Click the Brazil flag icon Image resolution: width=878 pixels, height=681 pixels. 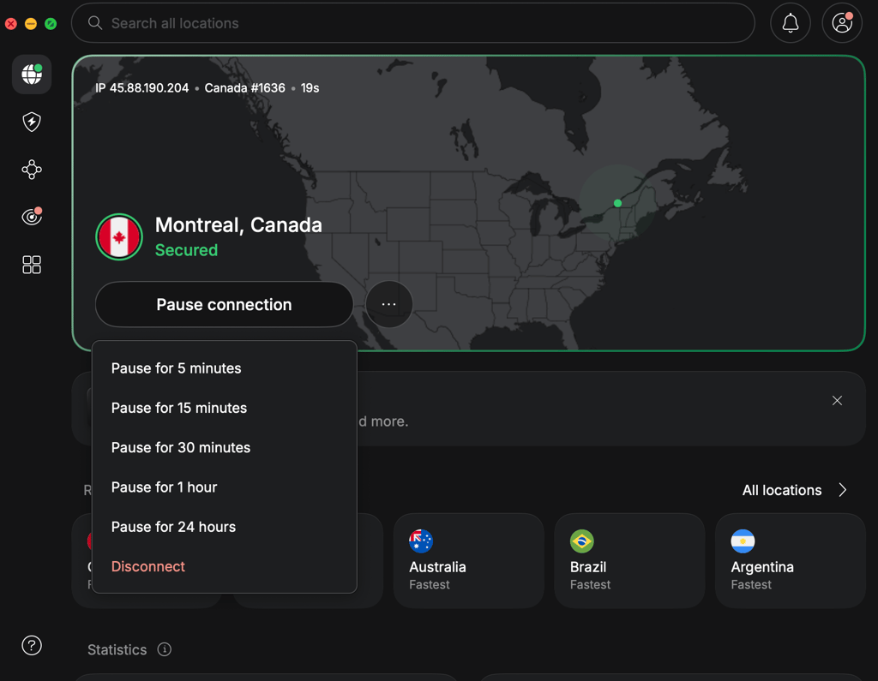(582, 541)
